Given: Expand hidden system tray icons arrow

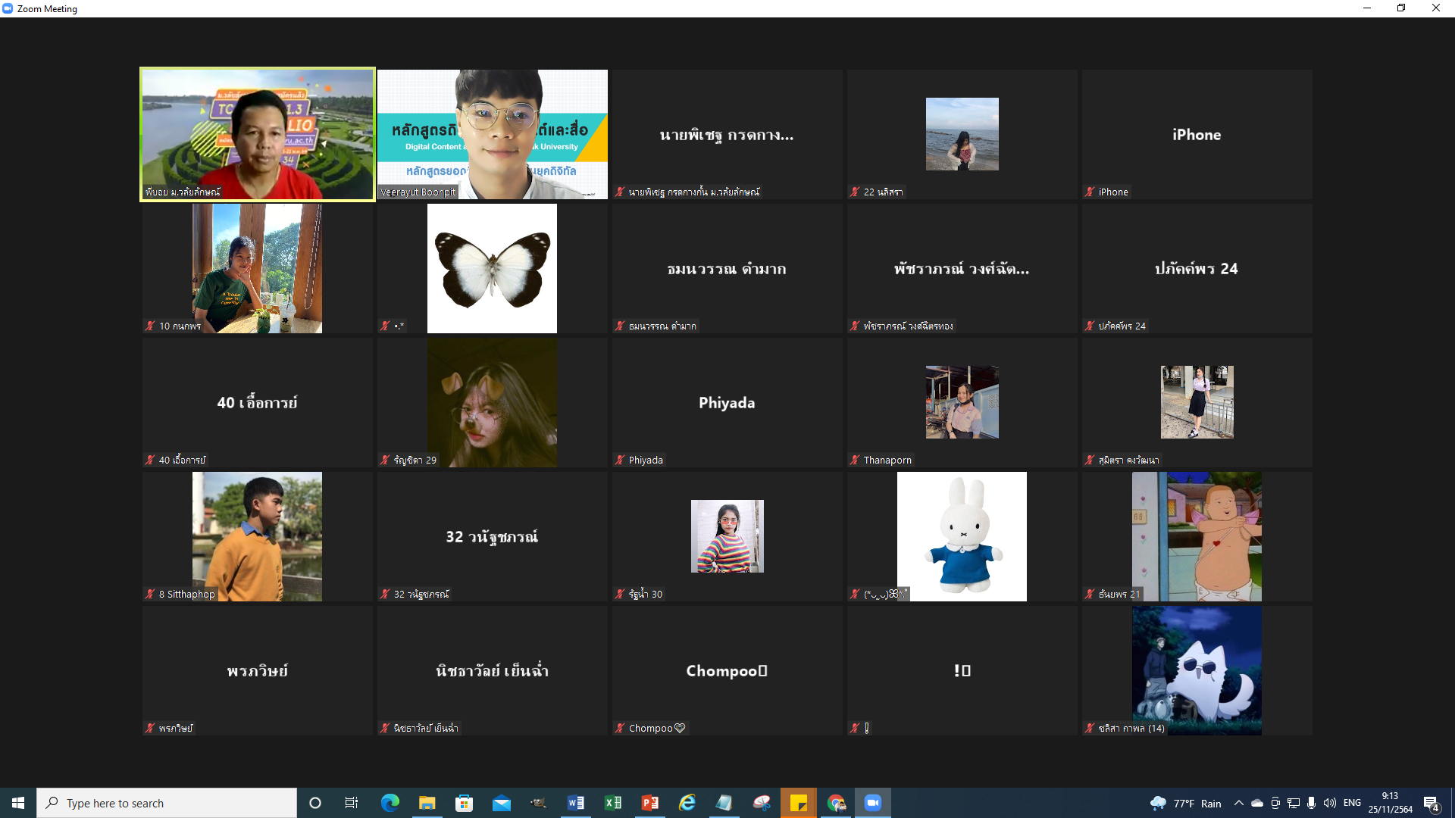Looking at the screenshot, I should pos(1238,803).
